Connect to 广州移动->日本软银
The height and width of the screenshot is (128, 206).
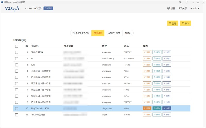[x=147, y=77]
